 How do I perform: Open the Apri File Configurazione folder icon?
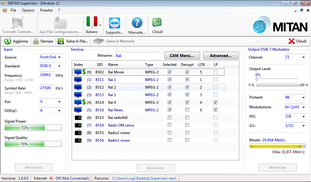[60, 22]
